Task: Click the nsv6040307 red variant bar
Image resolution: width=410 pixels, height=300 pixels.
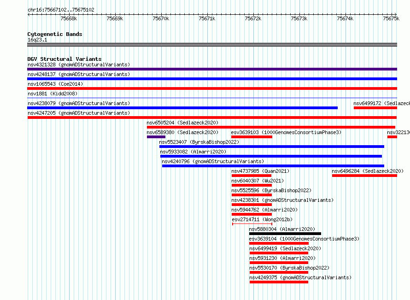Action: coord(252,185)
